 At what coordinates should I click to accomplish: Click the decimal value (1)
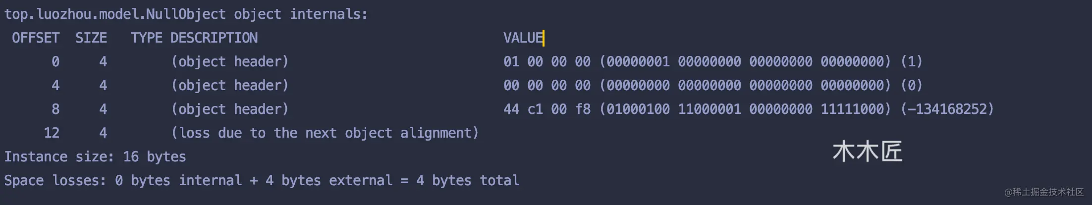point(911,62)
